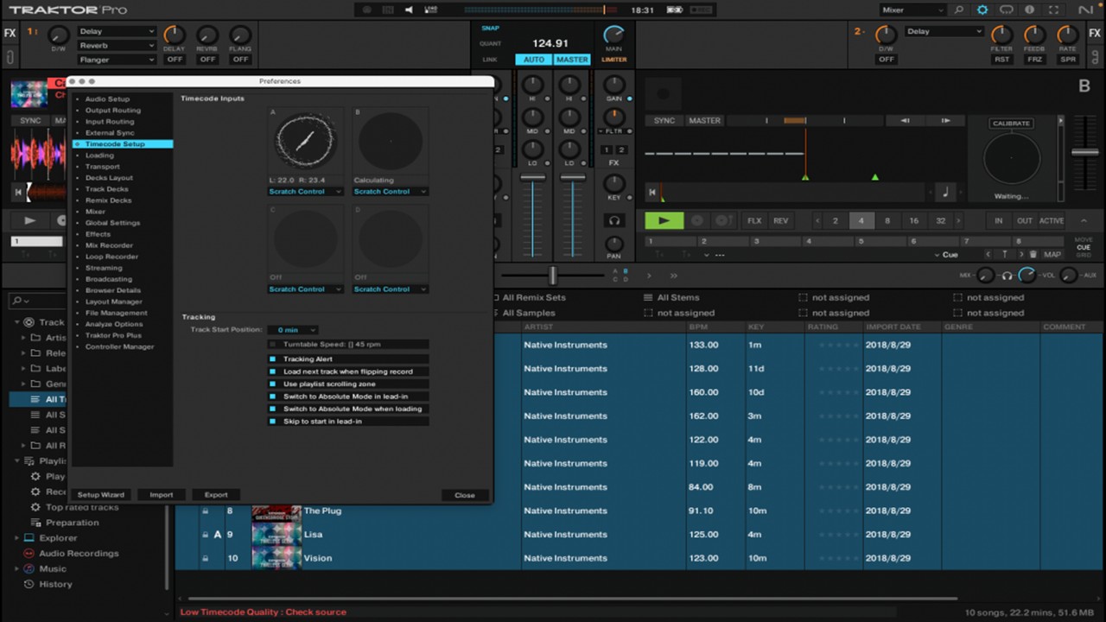Open the Reverb effect dropdown in FX 1
Image resolution: width=1106 pixels, height=622 pixels.
tap(117, 46)
